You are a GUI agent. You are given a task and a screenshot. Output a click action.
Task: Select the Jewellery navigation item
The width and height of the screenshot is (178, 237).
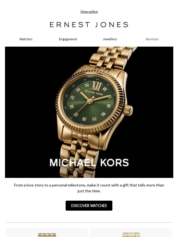[110, 39]
